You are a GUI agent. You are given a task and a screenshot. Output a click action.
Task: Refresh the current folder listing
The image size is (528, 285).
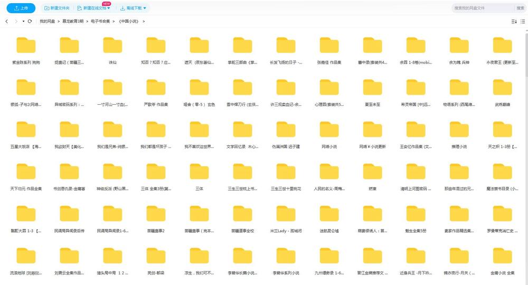click(x=30, y=21)
